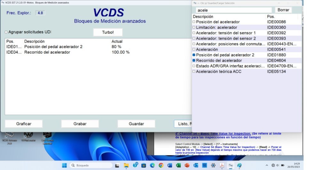Check battery status in system tray

coord(283,165)
